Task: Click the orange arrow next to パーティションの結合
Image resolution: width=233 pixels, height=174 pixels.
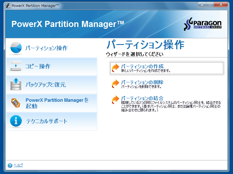Action: pyautogui.click(x=115, y=100)
